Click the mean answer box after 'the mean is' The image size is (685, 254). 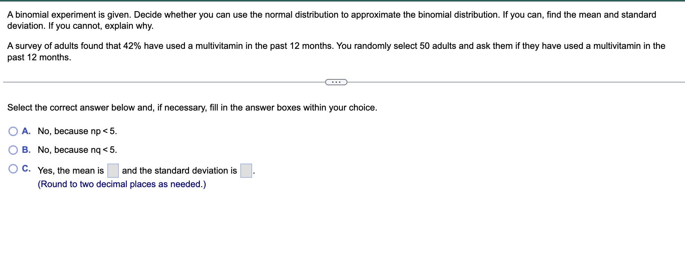click(x=113, y=170)
